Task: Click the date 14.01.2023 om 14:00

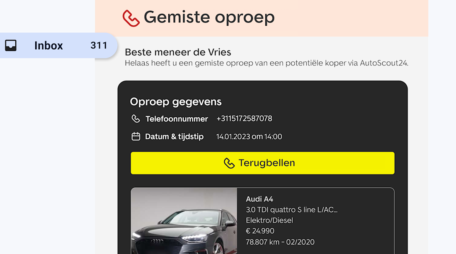Action: [x=249, y=136]
